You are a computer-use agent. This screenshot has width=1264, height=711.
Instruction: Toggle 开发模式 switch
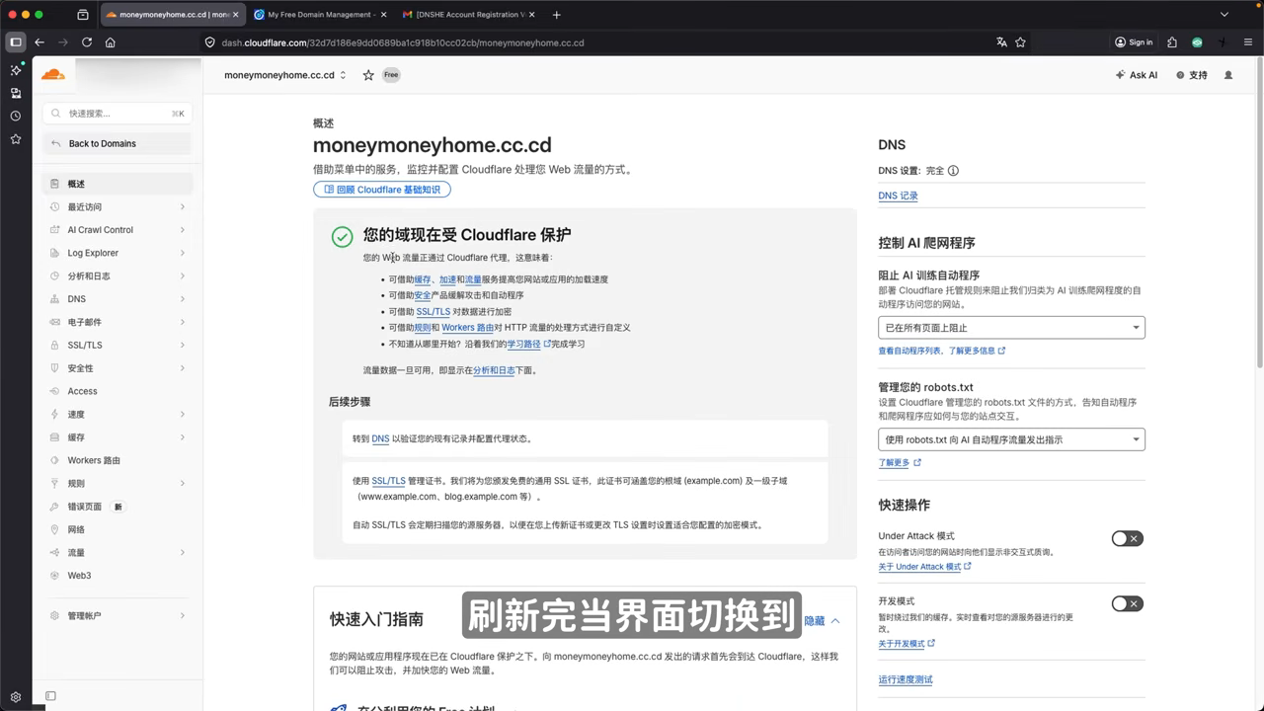pyautogui.click(x=1127, y=603)
